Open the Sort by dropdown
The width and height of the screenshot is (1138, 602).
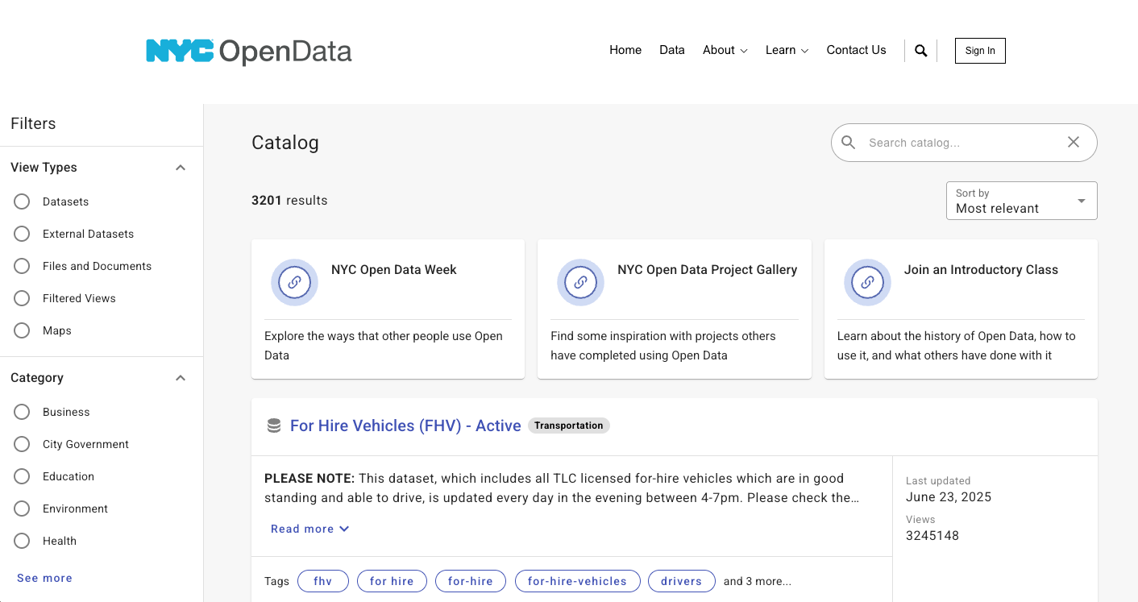[1021, 201]
